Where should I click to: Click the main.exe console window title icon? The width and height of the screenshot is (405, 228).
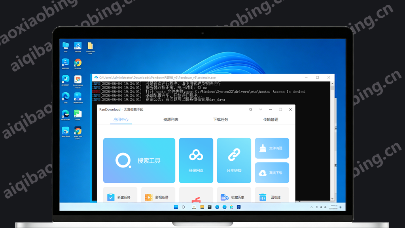[96, 78]
